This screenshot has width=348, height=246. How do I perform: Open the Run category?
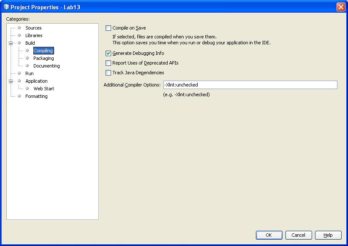click(29, 73)
